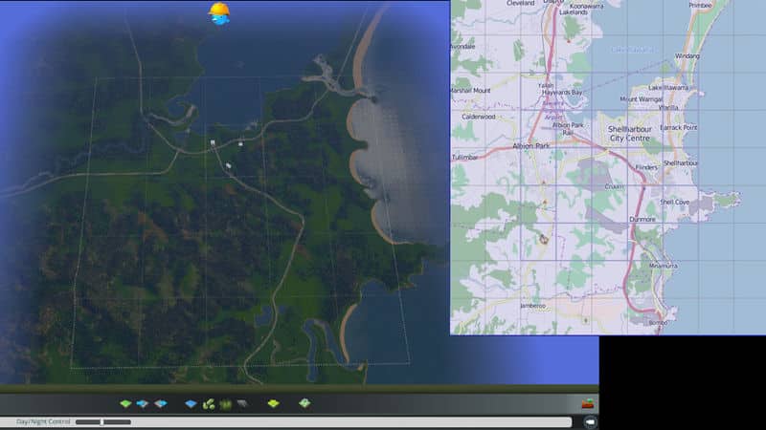Click the round button right of the bottom bar
The height and width of the screenshot is (430, 766).
click(590, 421)
